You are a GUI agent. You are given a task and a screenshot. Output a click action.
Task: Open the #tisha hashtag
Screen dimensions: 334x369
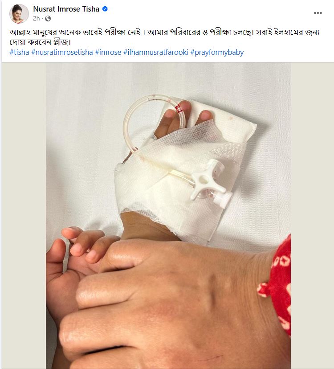pos(19,52)
